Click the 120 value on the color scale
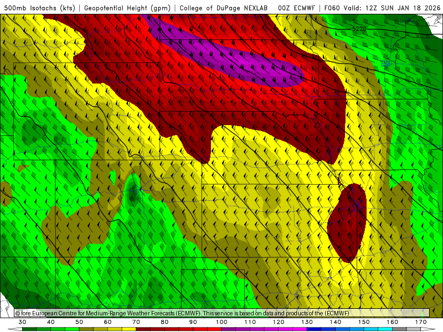Screen dimensions: 443x332 coord(279,322)
